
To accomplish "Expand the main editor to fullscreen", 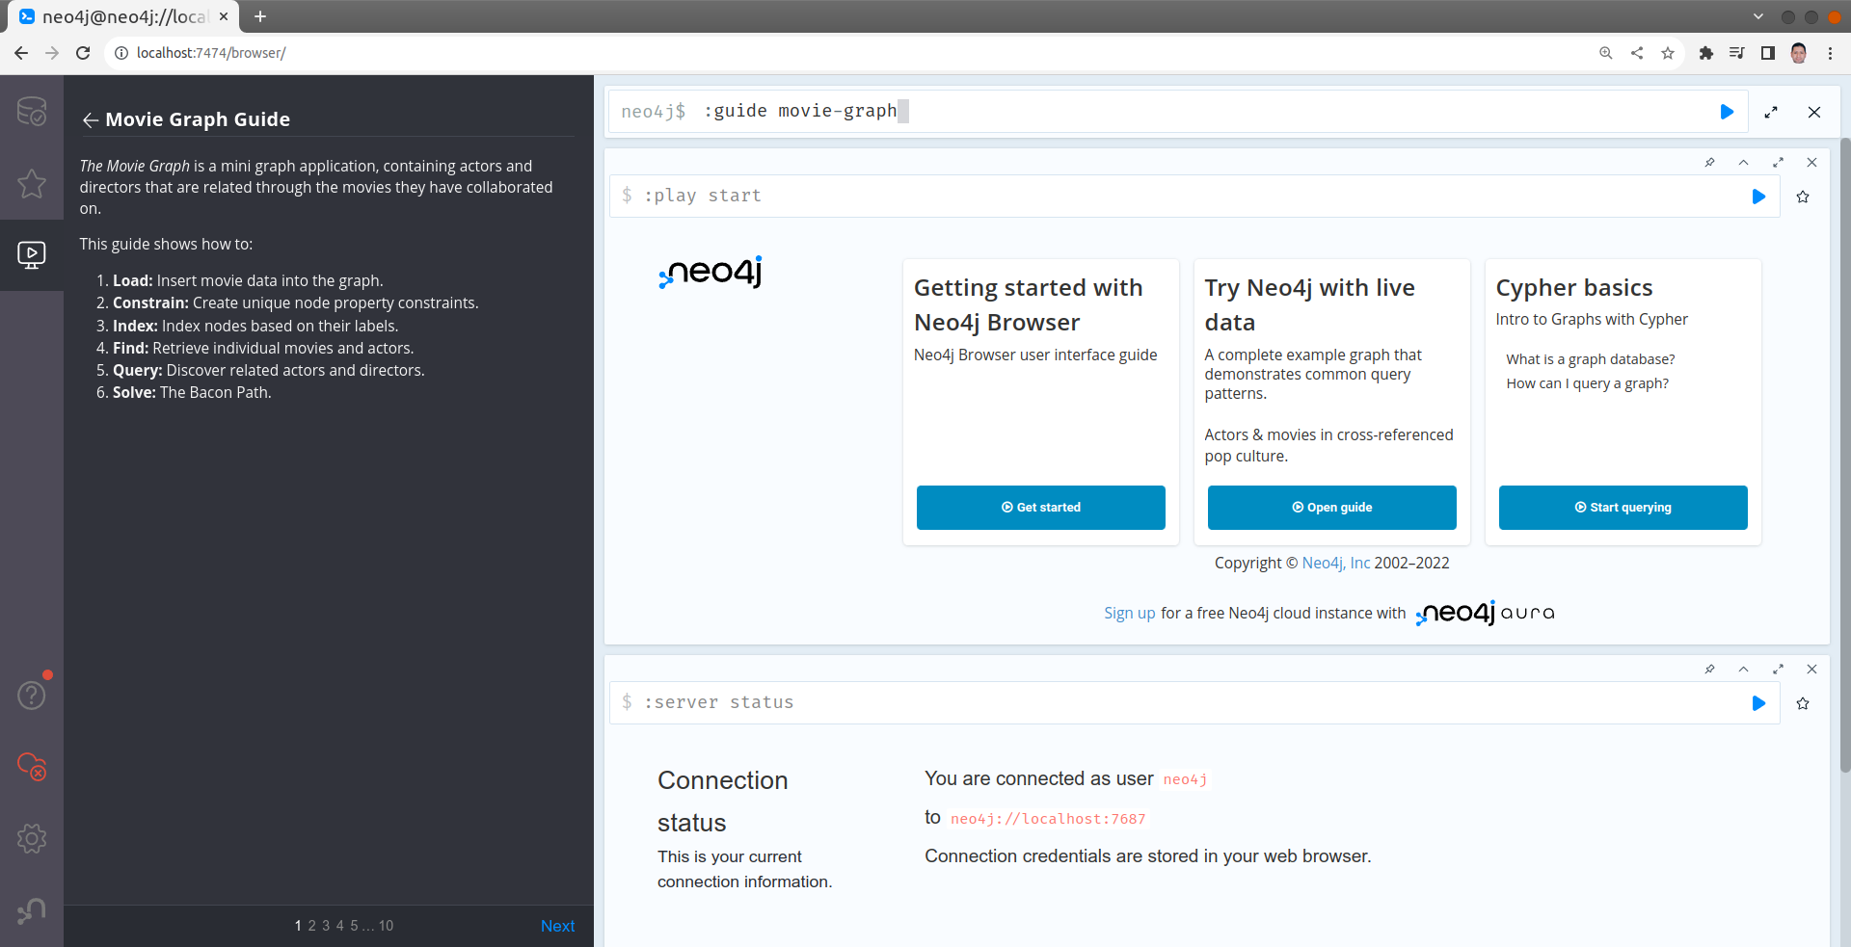I will click(1771, 112).
